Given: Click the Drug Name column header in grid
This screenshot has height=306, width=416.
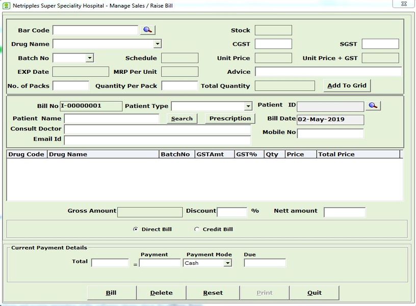Looking at the screenshot, I should pos(103,154).
